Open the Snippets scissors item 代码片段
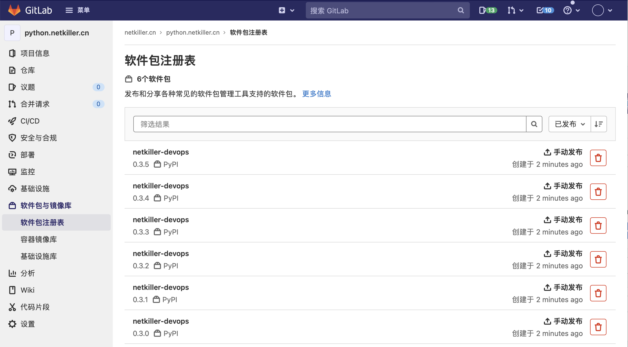 (x=35, y=307)
